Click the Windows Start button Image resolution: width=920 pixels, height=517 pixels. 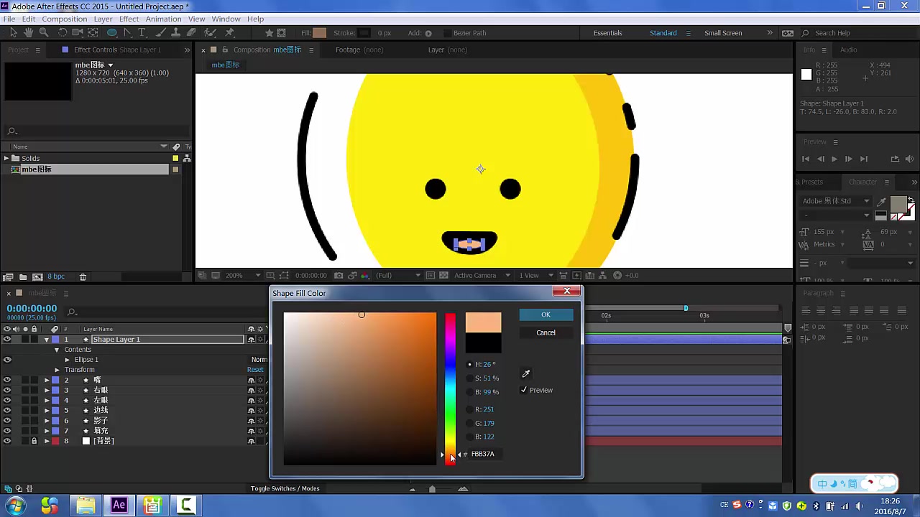[x=16, y=506]
